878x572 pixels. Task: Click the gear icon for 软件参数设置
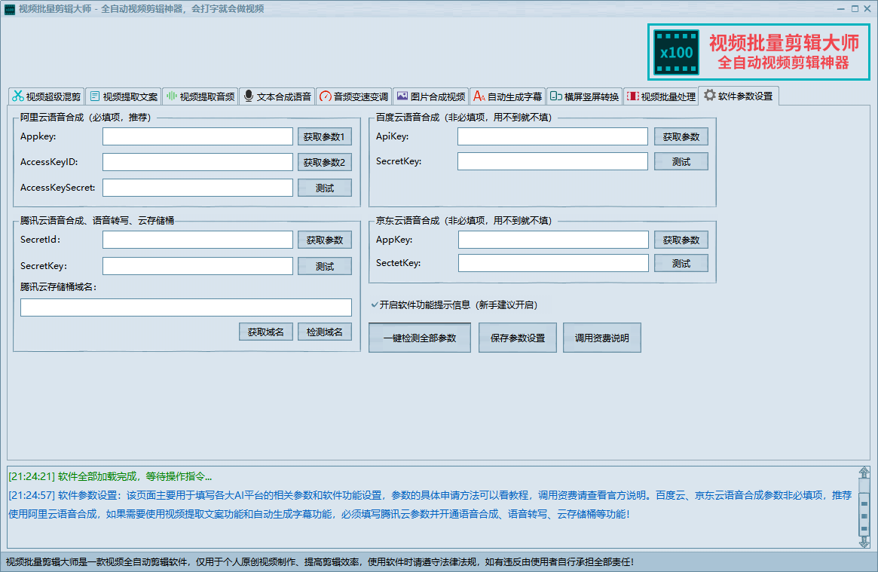coord(709,96)
